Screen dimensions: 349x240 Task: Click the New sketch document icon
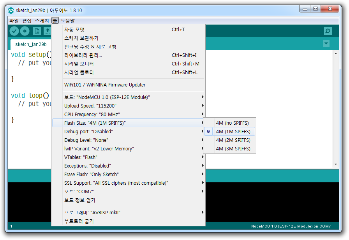point(37,31)
